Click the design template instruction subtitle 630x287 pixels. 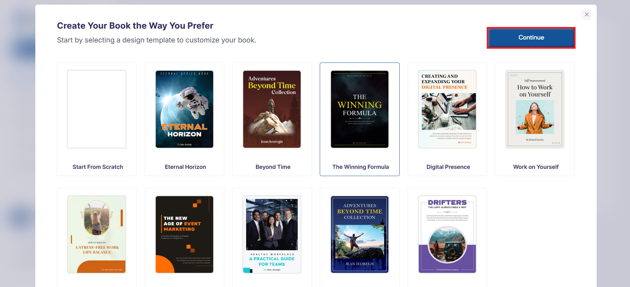tap(156, 40)
